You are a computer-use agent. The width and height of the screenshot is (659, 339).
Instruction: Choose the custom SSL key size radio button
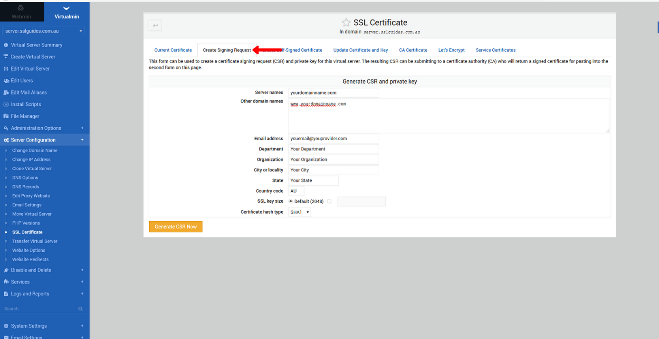click(328, 201)
